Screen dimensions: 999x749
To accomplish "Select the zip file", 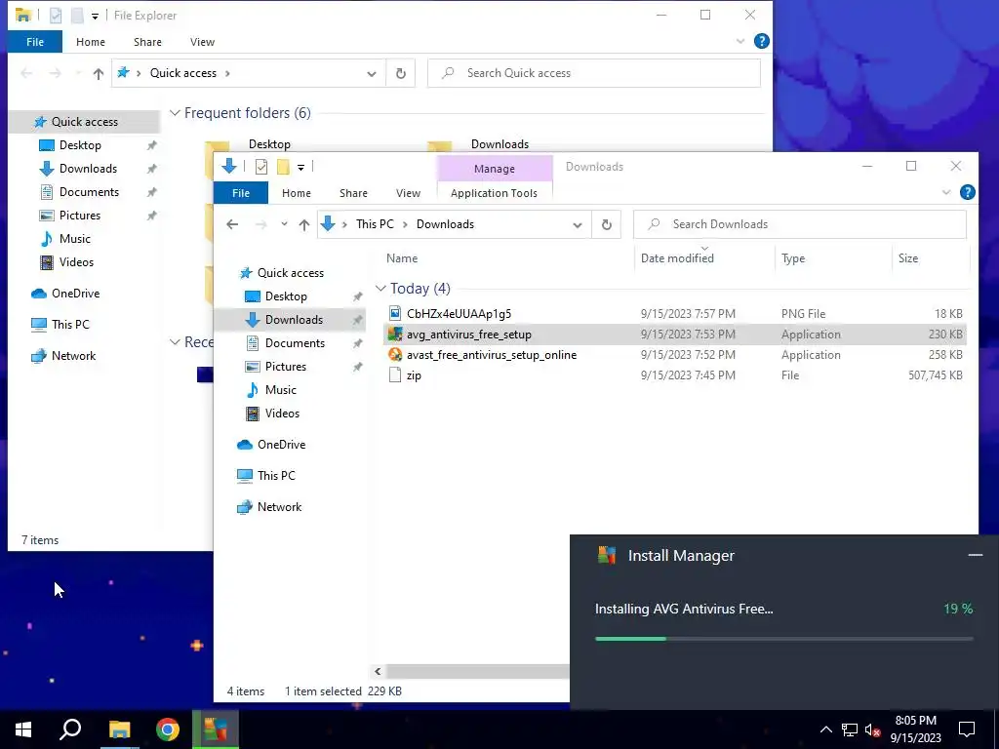I will tap(675, 375).
